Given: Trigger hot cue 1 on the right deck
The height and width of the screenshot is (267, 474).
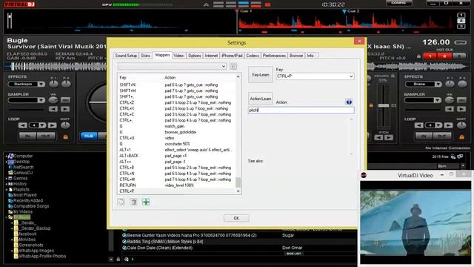Looking at the screenshot, I should (x=430, y=56).
